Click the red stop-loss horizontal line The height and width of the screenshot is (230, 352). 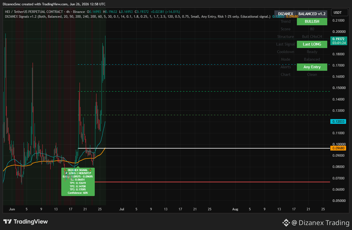pyautogui.click(x=212, y=182)
